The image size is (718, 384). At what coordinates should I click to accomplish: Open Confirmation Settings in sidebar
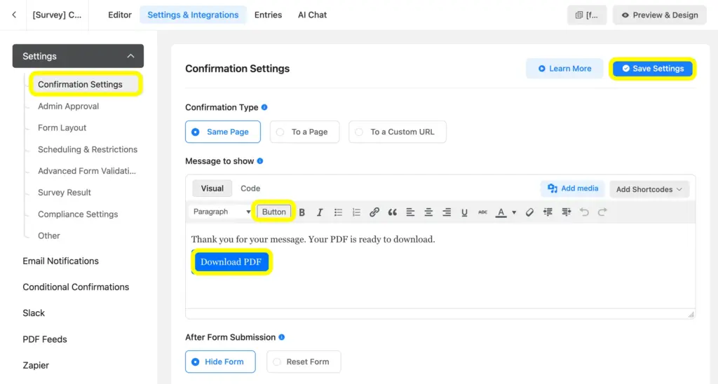[x=80, y=84]
